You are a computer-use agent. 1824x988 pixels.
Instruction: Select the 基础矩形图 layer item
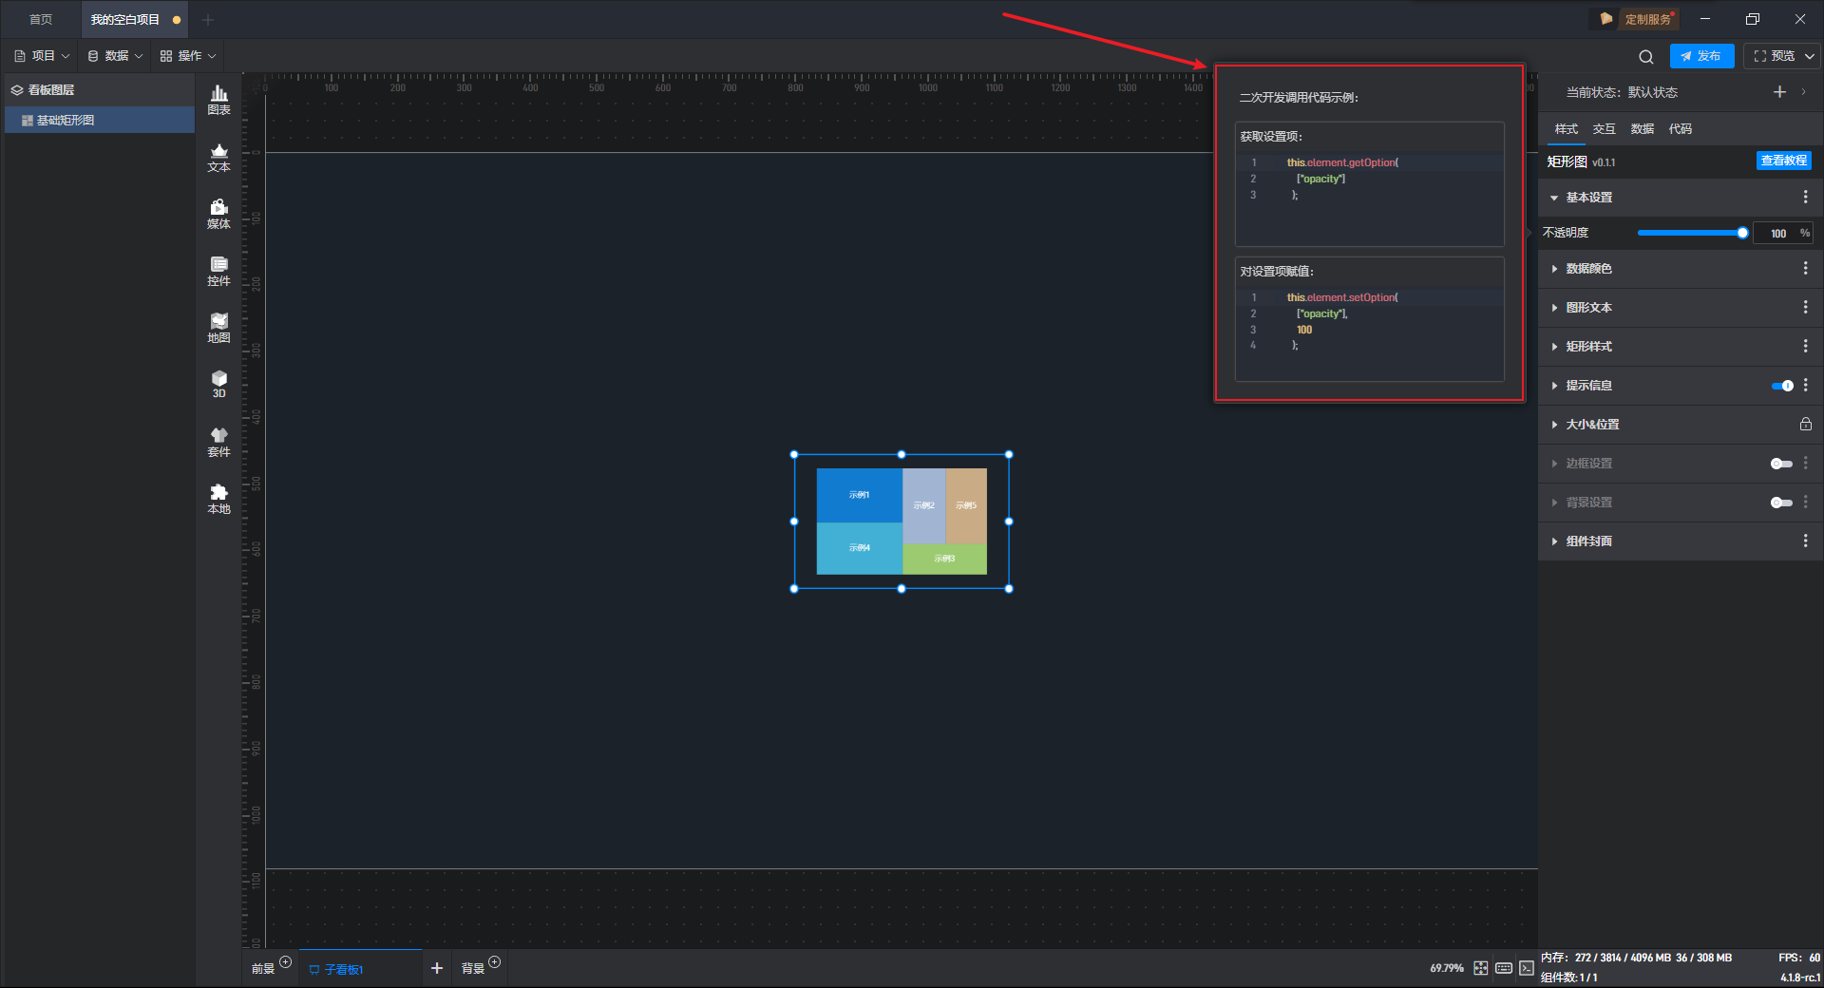[x=66, y=121]
